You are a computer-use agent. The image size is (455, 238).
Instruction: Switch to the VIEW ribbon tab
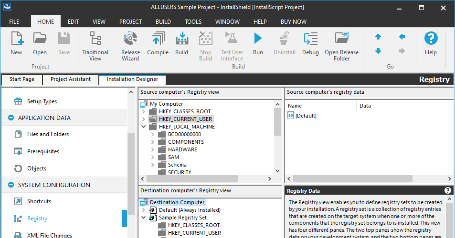click(99, 22)
